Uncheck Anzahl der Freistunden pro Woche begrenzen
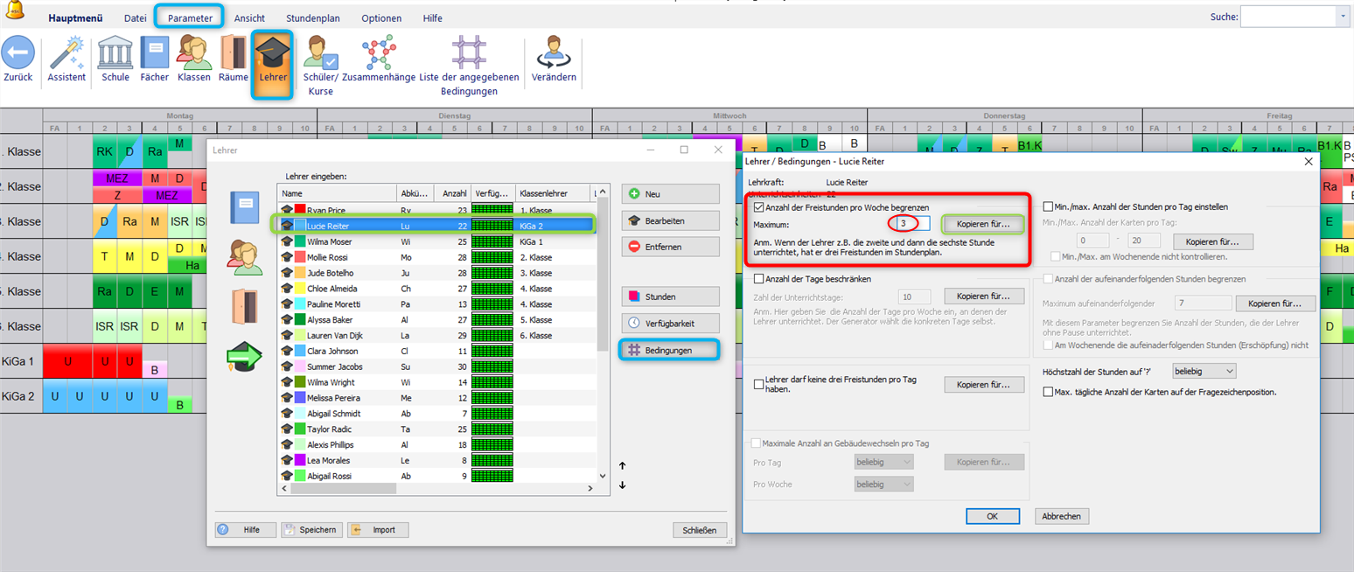This screenshot has height=572, width=1354. [758, 207]
